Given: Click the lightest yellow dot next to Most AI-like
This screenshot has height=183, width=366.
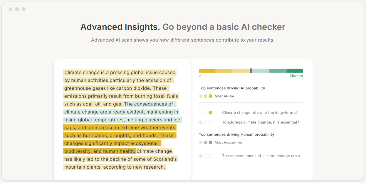Looking at the screenshot, I should click(x=201, y=96).
